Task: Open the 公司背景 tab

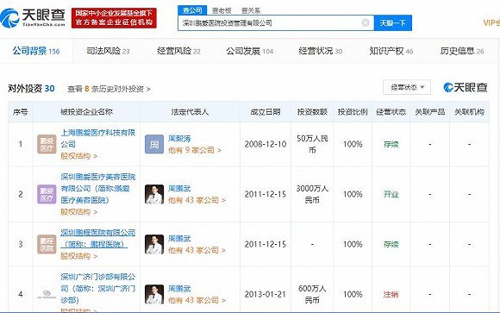Action: click(36, 51)
